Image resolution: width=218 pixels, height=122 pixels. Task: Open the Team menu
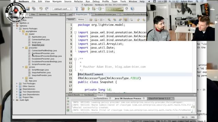(x=114, y=1)
